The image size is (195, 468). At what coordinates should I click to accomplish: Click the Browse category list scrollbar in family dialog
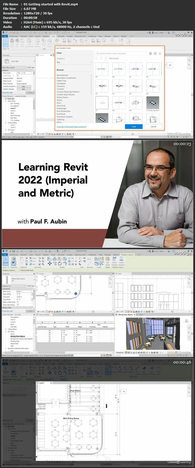[x=92, y=85]
